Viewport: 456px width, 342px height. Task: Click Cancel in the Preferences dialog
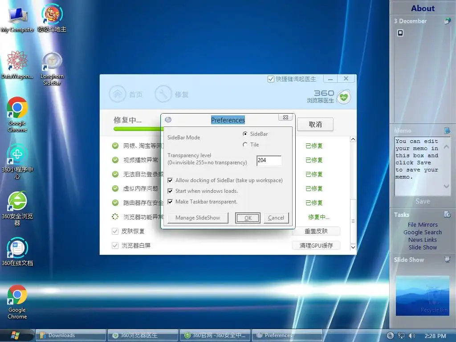pyautogui.click(x=276, y=218)
